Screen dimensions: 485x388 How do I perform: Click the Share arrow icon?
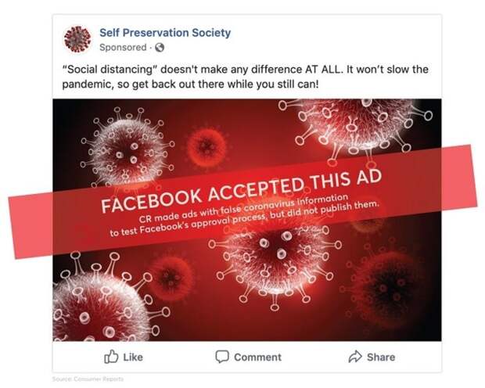point(355,357)
